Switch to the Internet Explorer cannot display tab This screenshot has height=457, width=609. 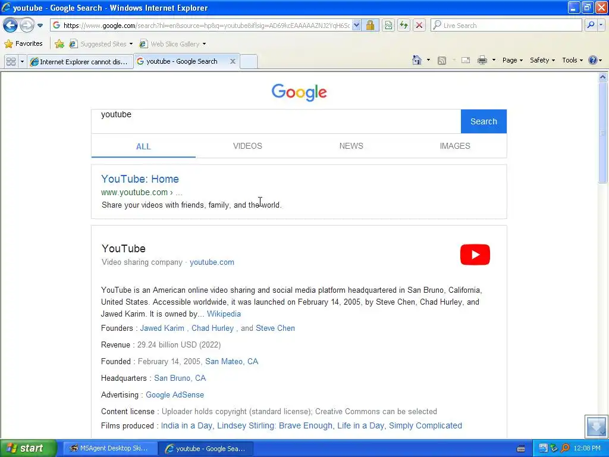tap(79, 61)
